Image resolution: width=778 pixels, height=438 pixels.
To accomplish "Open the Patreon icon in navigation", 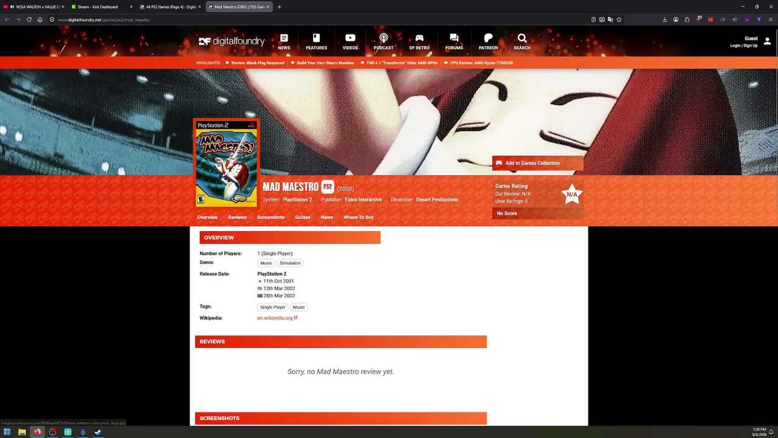I will (488, 38).
